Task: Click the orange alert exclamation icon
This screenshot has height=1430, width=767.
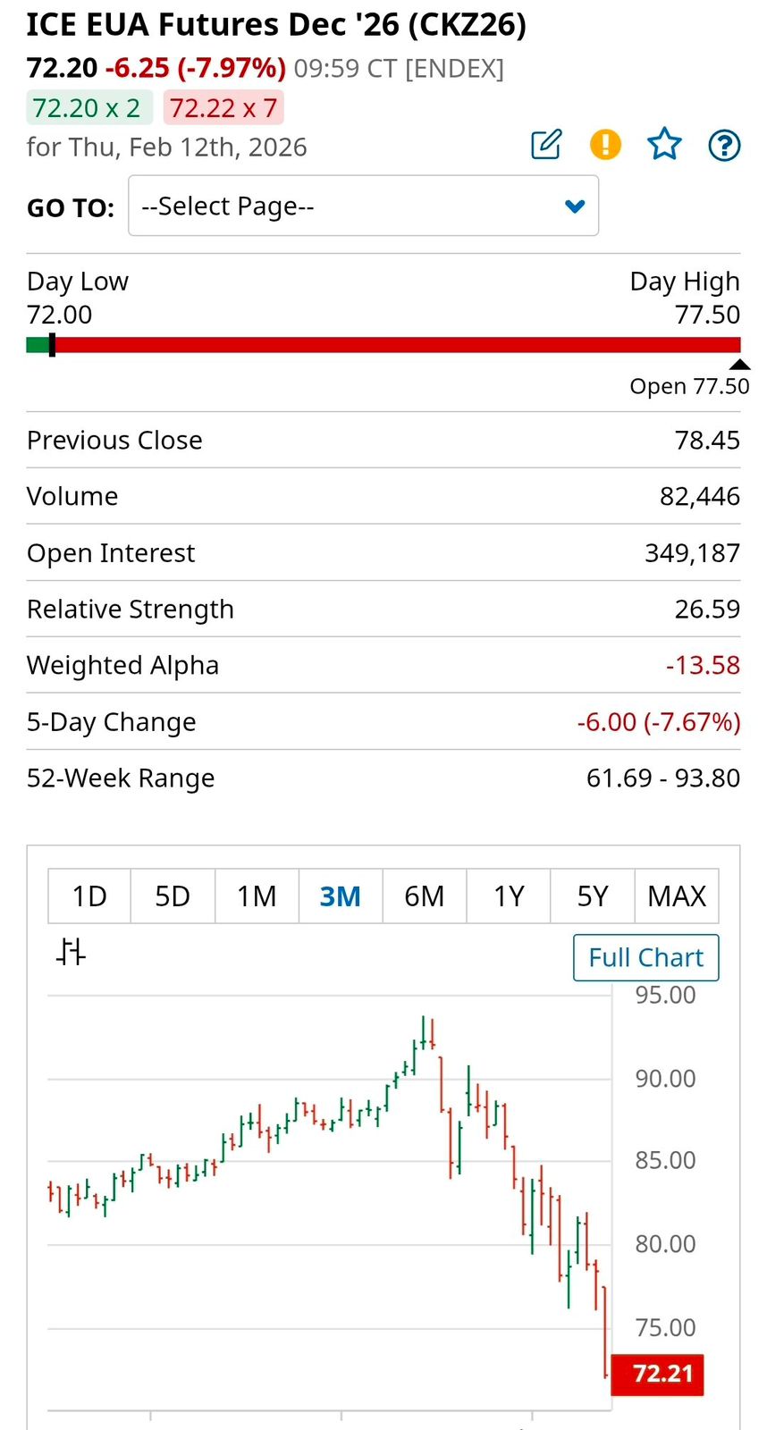Action: [605, 144]
